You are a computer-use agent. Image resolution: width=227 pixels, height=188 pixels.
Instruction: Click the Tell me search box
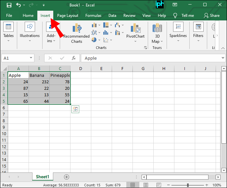coord(184,16)
